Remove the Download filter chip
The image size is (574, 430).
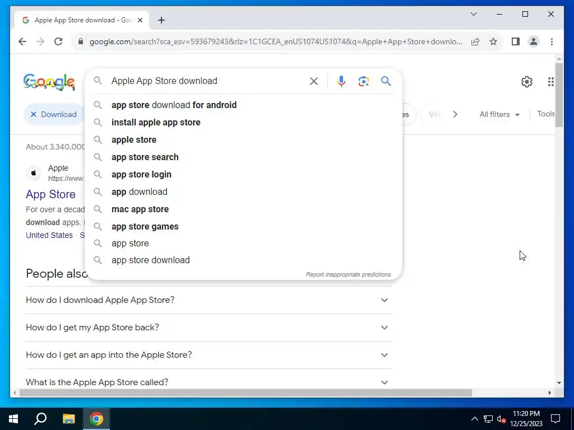(33, 114)
